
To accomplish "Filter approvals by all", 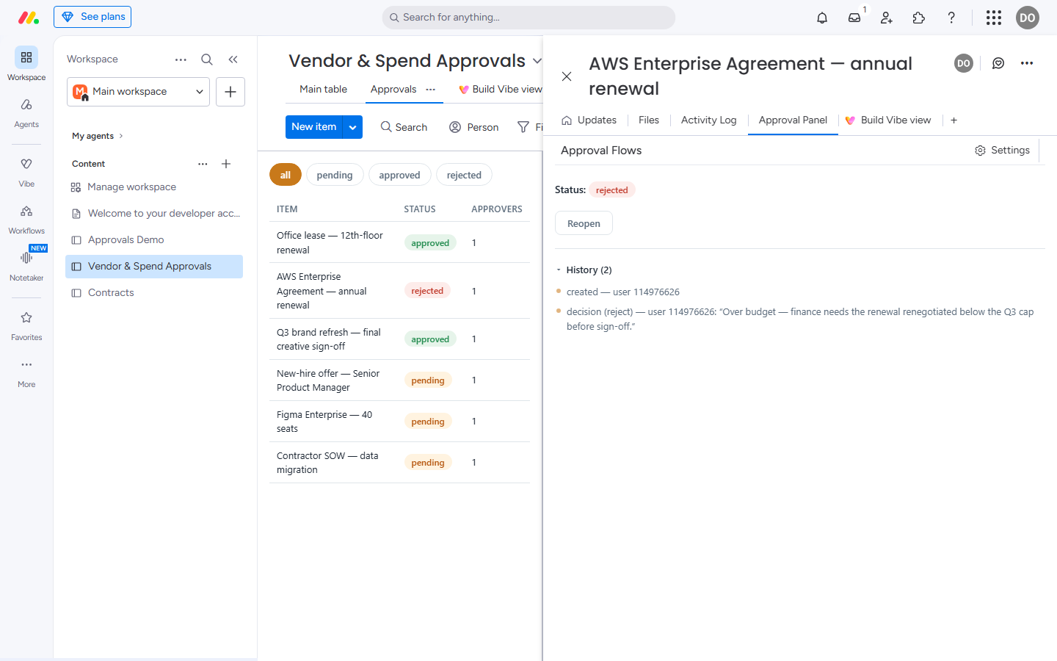I will tap(286, 175).
